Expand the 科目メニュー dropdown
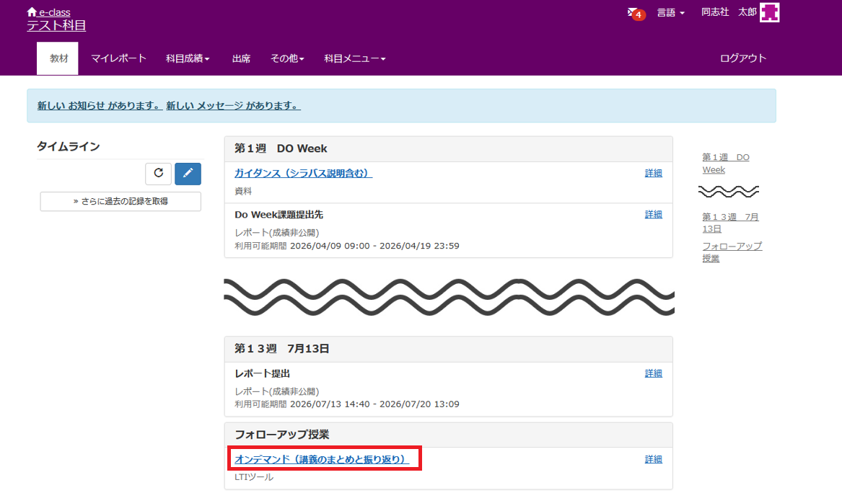The image size is (842, 493). [355, 58]
